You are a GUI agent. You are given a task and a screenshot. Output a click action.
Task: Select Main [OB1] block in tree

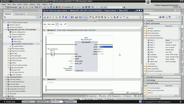click(x=18, y=41)
